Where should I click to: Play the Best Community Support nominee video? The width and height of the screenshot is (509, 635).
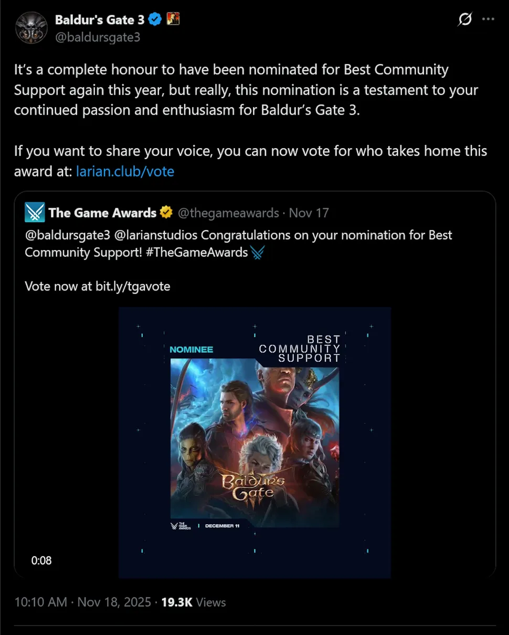254,443
